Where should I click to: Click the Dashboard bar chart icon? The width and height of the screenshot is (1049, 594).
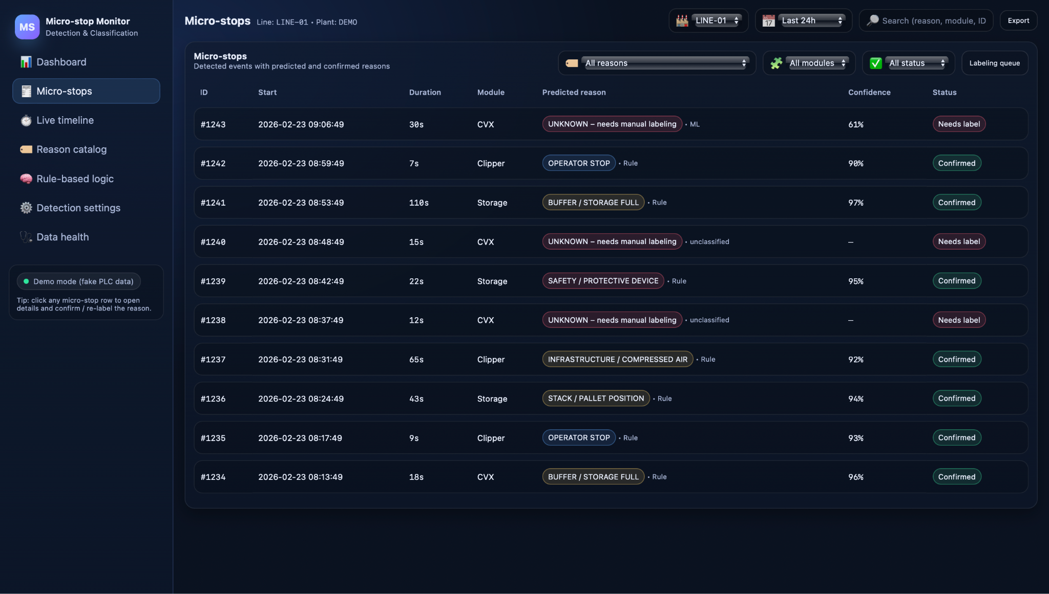tap(26, 62)
